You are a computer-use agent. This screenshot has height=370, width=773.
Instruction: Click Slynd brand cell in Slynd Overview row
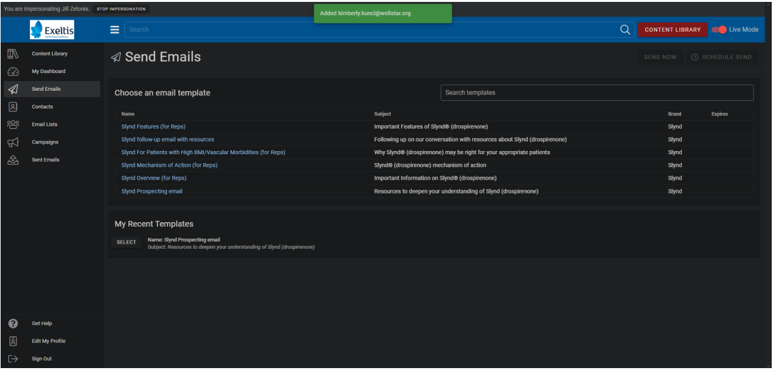(x=675, y=178)
